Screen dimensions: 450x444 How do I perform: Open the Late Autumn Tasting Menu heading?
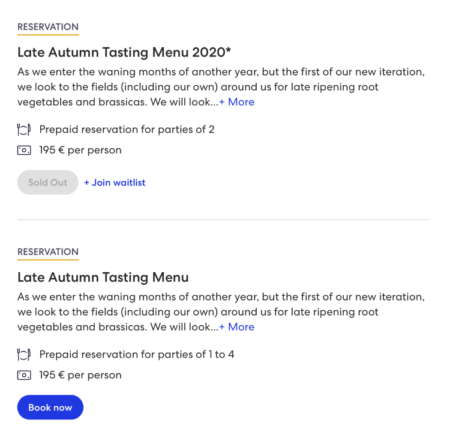click(x=103, y=278)
